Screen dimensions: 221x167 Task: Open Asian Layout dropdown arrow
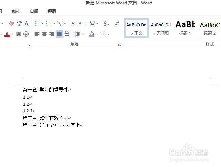click(97, 23)
